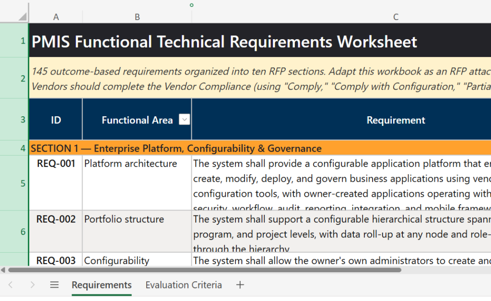This screenshot has width=491, height=301.
Task: Click the Functional Area header text
Action: coord(137,120)
